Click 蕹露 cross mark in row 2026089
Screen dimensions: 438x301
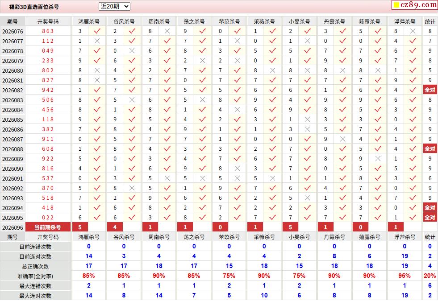click(x=378, y=159)
